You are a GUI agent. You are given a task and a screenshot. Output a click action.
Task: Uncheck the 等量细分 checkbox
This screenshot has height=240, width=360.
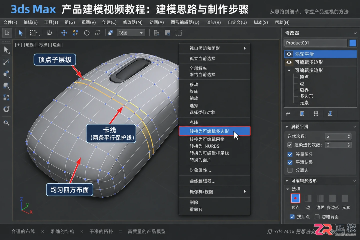click(x=290, y=154)
